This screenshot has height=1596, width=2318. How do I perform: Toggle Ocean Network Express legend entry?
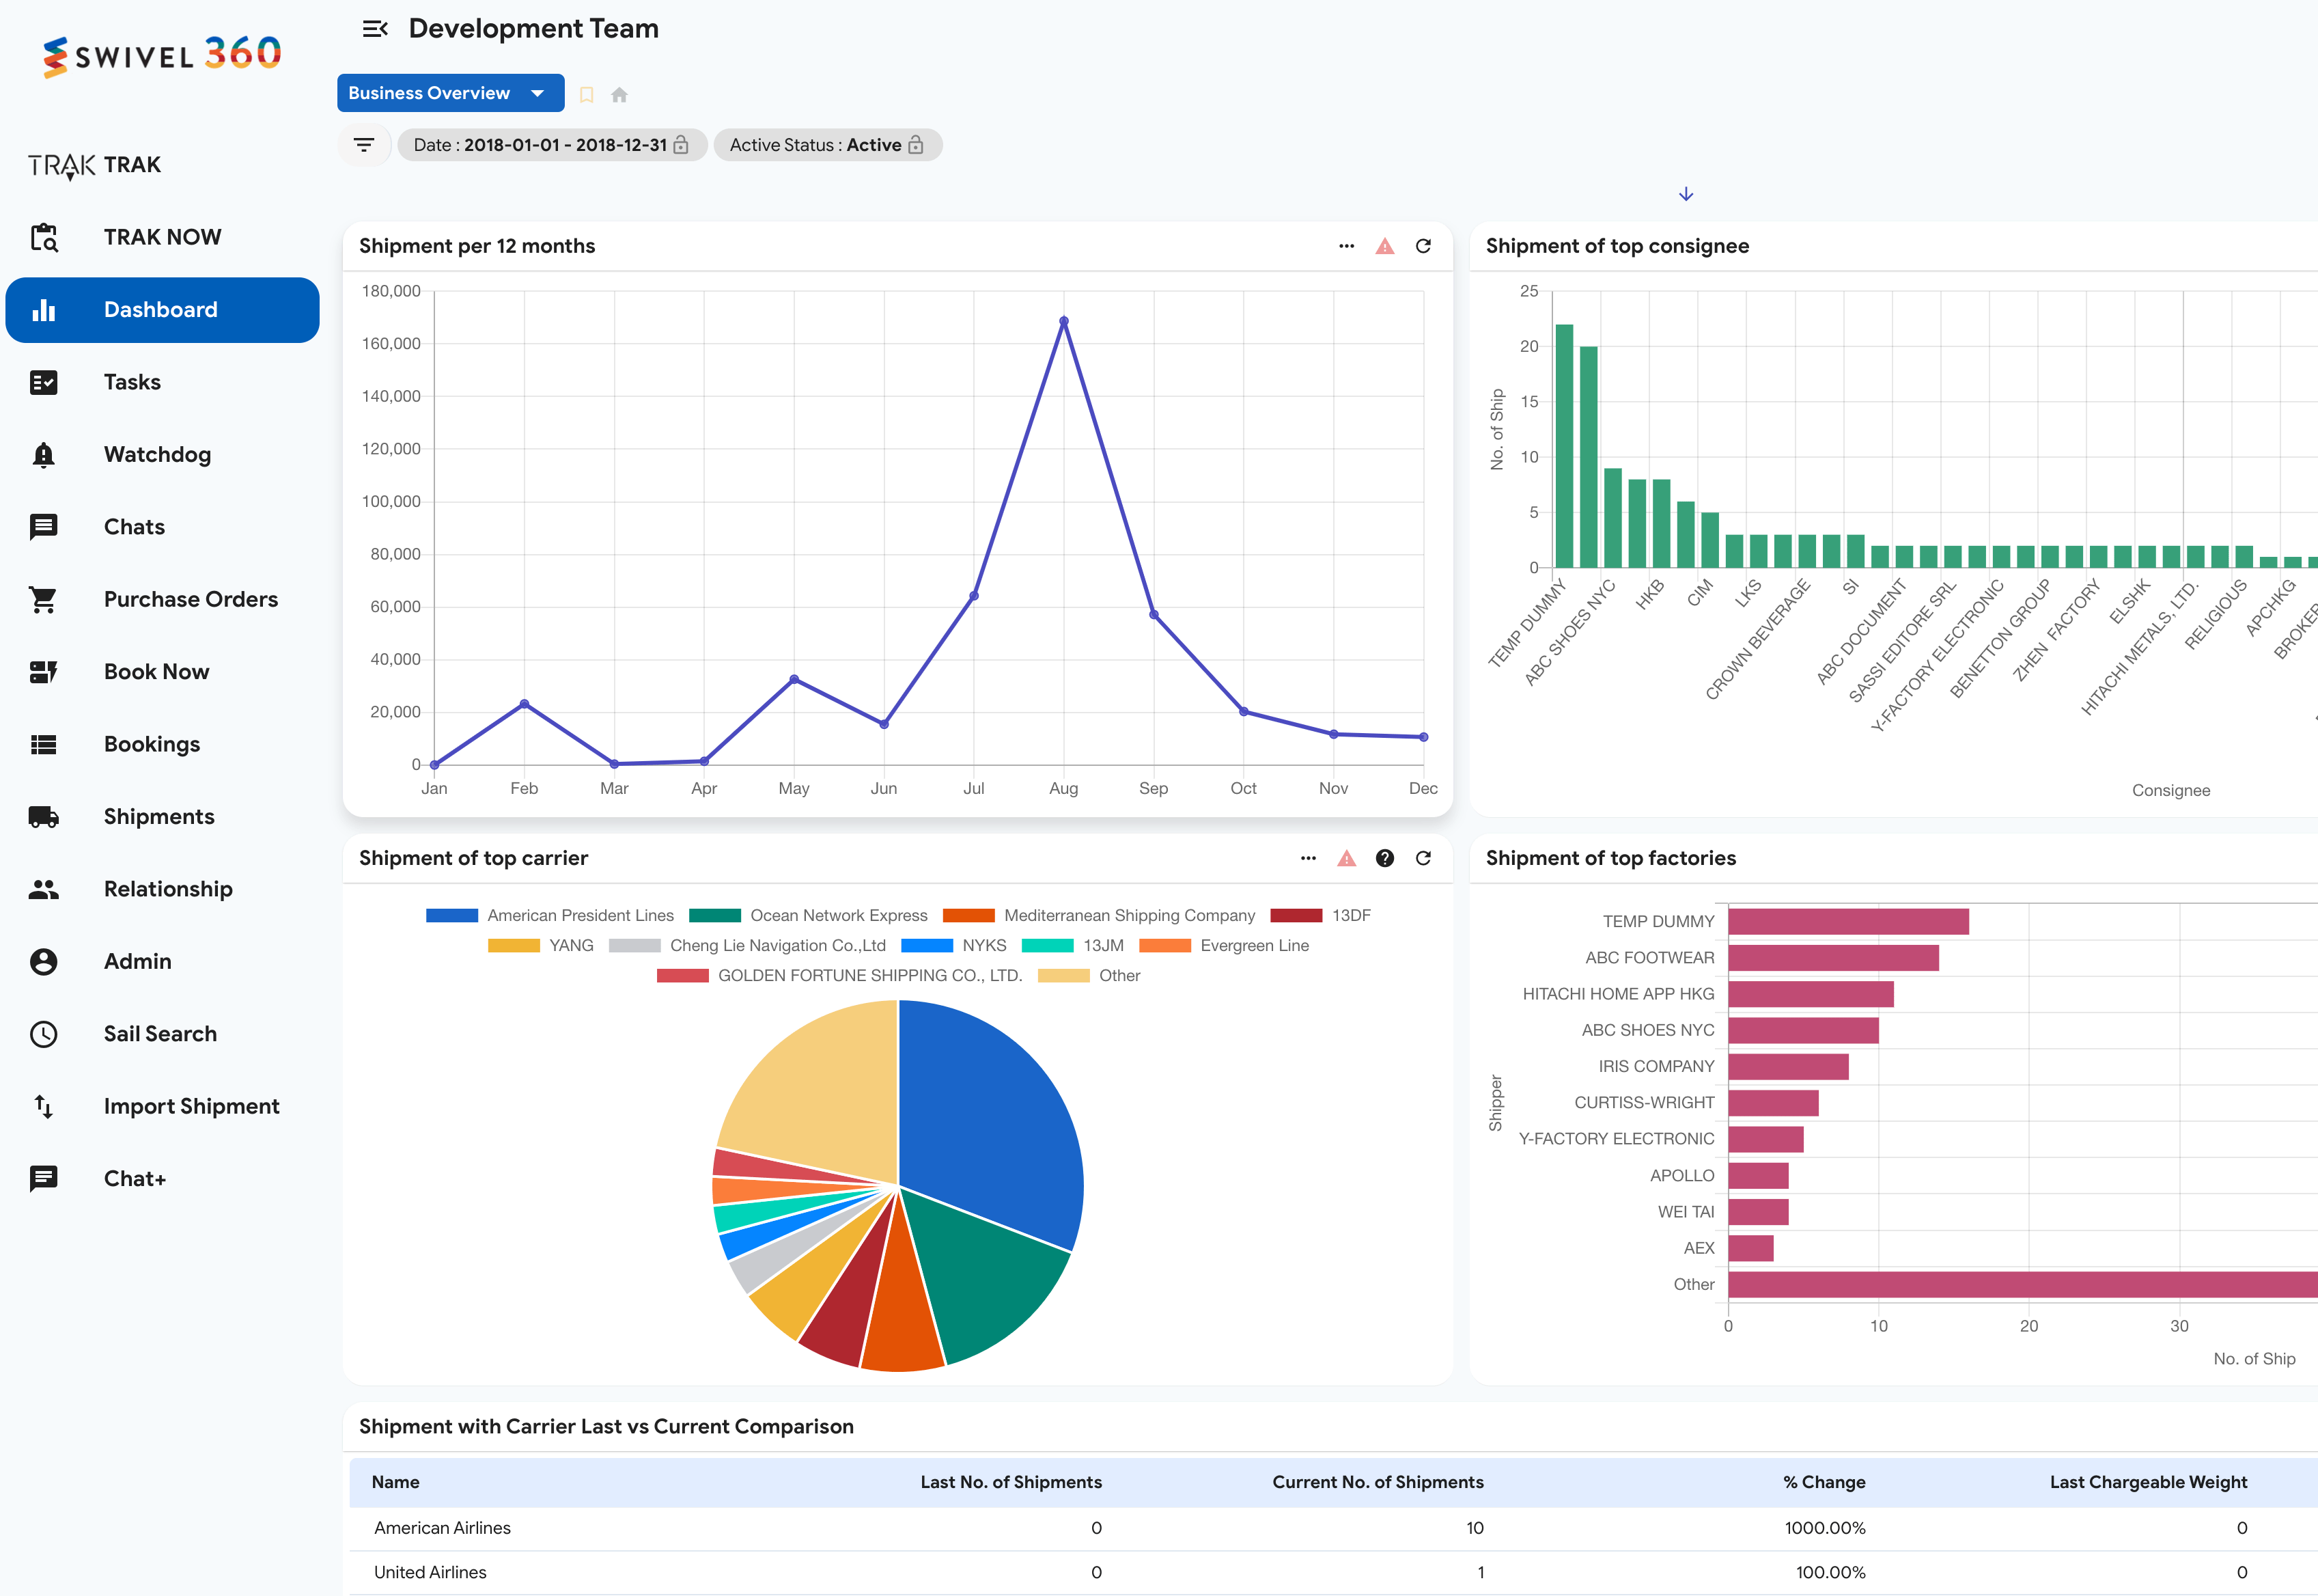tap(809, 916)
